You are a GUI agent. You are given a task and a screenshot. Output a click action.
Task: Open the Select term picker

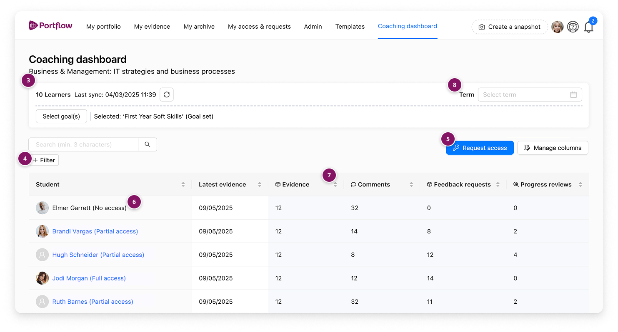530,94
